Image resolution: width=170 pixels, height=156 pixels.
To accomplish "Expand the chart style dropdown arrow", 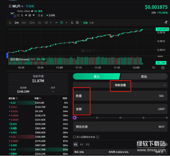I will [66, 23].
